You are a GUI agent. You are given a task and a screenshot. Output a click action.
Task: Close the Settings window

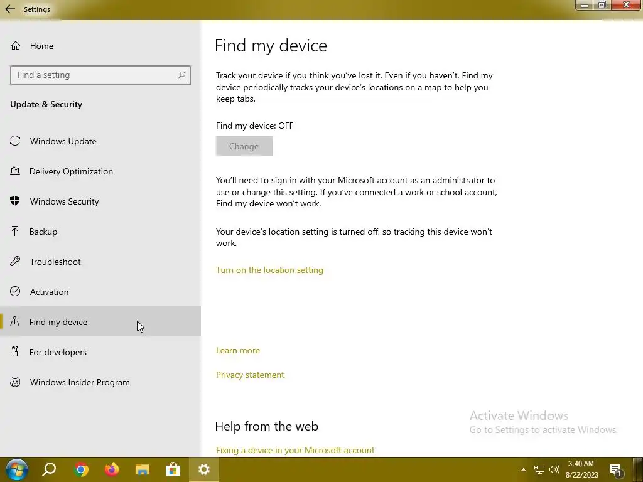point(626,5)
